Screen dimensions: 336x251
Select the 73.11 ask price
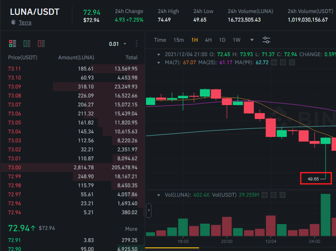coord(14,69)
